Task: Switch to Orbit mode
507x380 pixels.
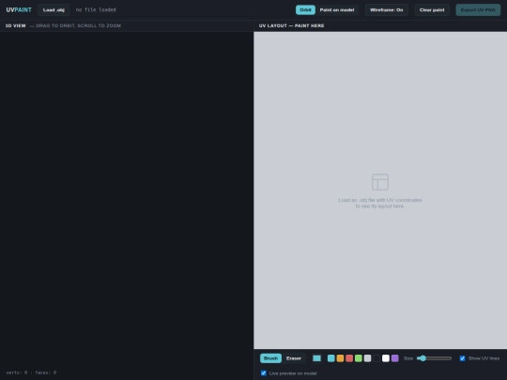Action: click(305, 10)
